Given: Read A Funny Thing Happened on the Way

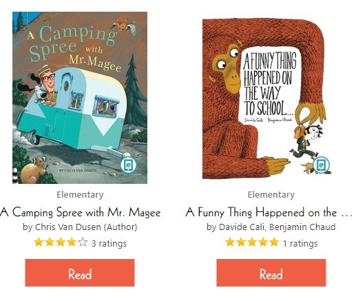Looking at the screenshot, I should (x=271, y=273).
